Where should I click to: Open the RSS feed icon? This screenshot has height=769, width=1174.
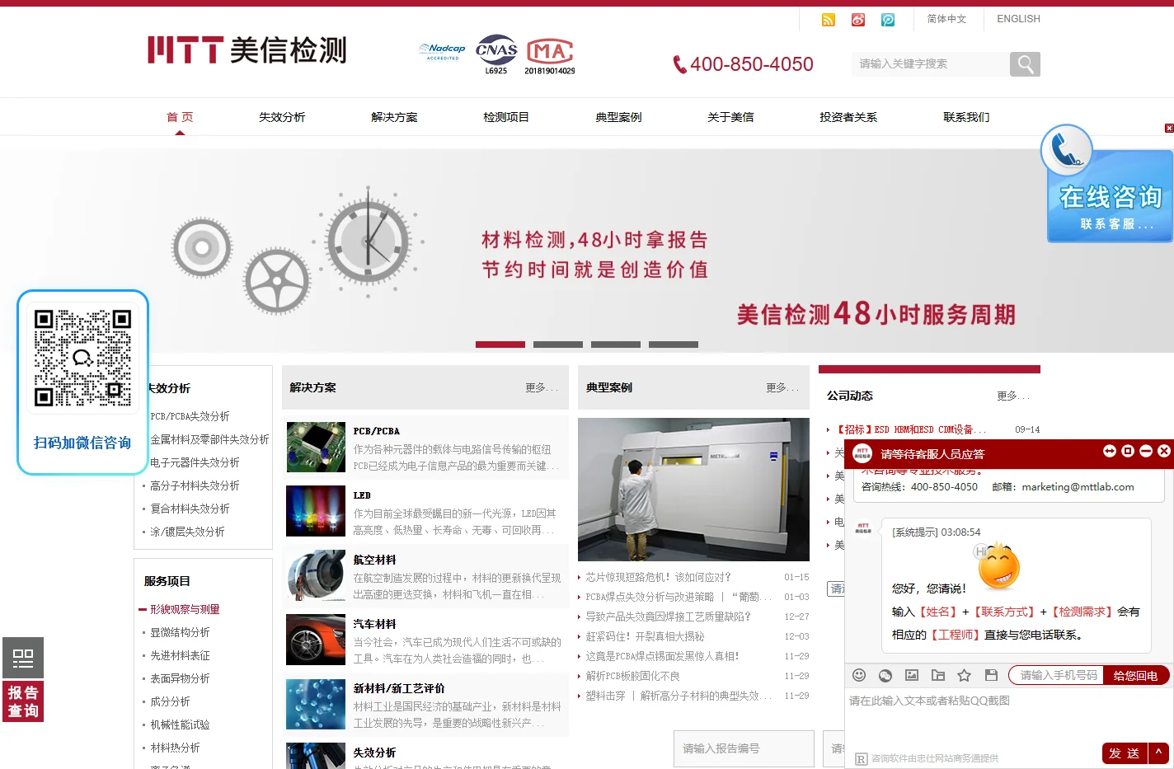tap(829, 20)
